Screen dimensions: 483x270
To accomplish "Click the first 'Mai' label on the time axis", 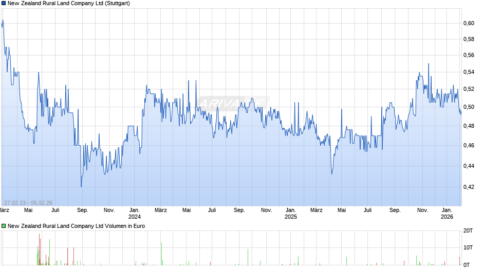I will (x=28, y=210).
